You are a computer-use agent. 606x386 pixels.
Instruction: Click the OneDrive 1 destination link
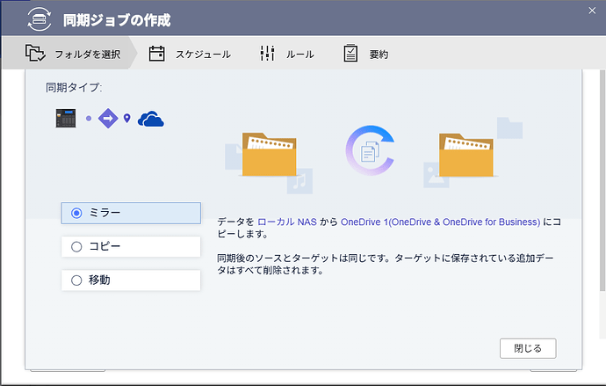click(440, 223)
